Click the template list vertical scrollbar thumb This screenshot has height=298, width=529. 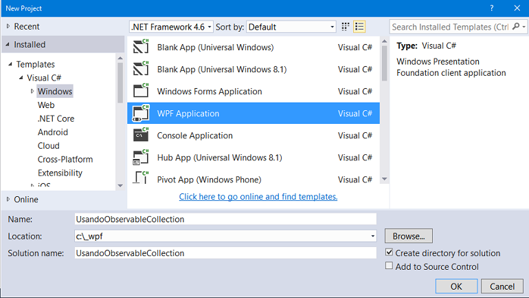[x=384, y=63]
